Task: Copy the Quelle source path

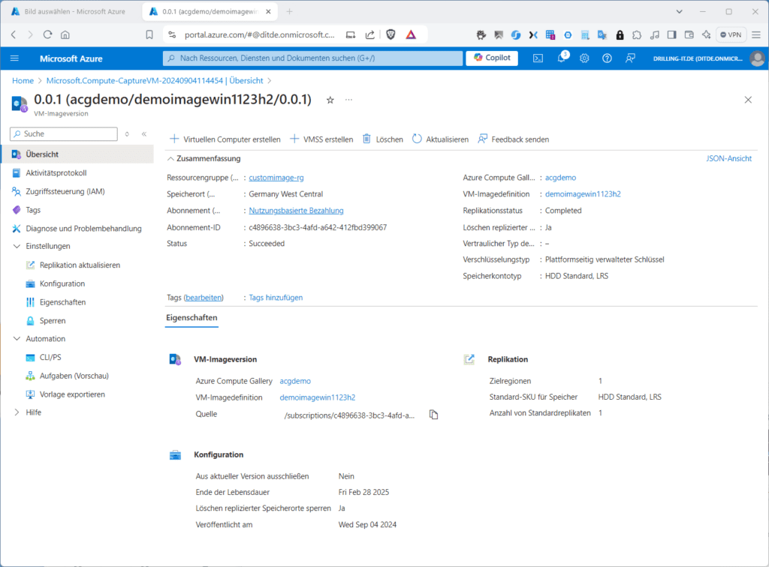Action: [433, 415]
